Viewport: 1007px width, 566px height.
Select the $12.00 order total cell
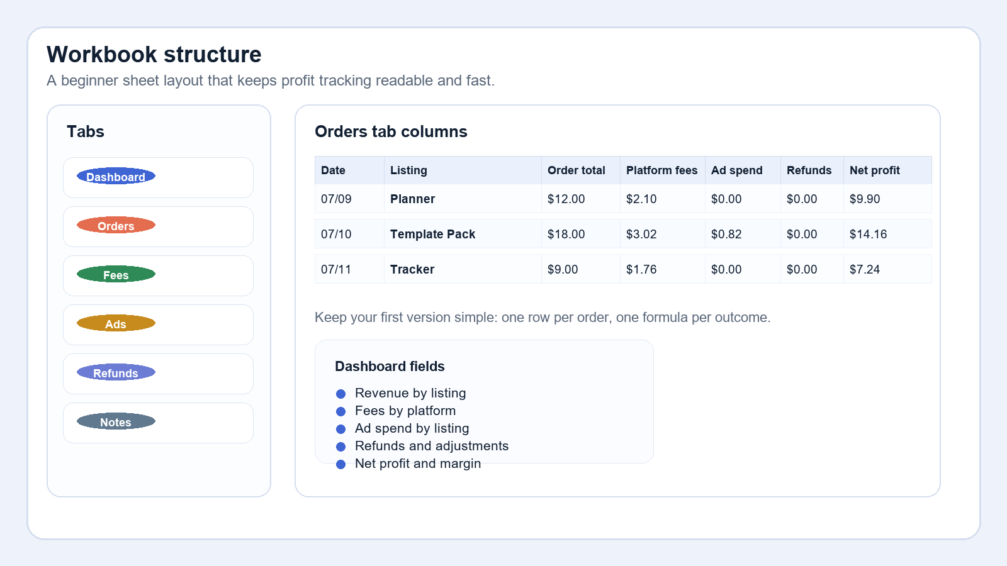pyautogui.click(x=581, y=199)
